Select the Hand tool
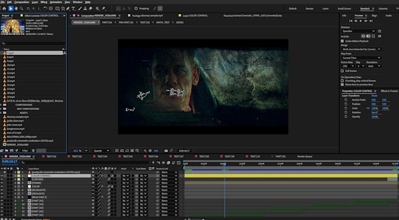 [x=16, y=9]
